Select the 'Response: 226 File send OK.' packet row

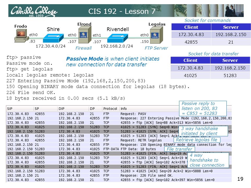point(119,175)
